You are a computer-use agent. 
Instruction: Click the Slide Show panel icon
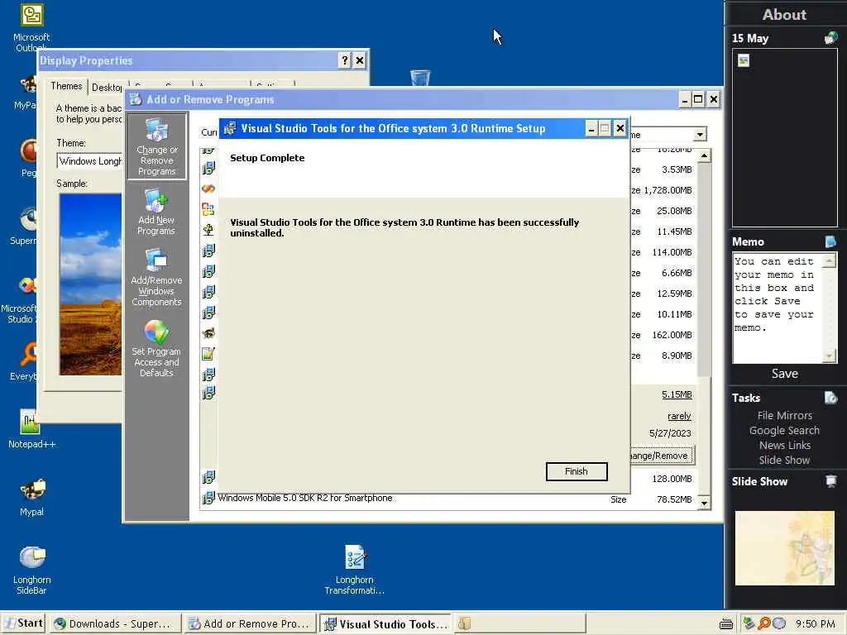click(830, 481)
